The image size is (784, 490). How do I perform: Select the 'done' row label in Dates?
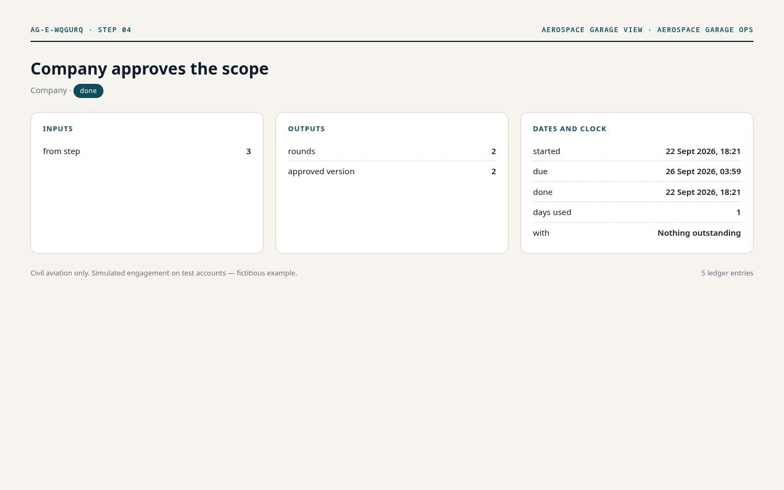[543, 192]
